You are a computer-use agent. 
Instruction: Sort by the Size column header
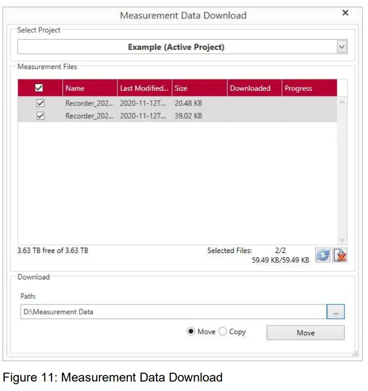200,88
